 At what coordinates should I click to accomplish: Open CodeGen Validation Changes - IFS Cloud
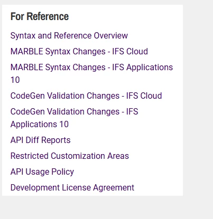(86, 96)
